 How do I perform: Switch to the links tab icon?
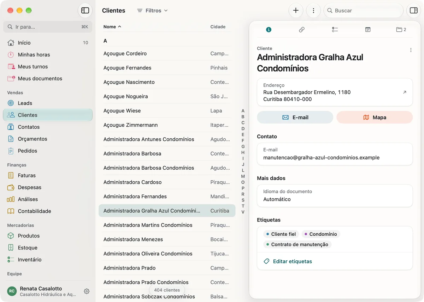pyautogui.click(x=302, y=30)
